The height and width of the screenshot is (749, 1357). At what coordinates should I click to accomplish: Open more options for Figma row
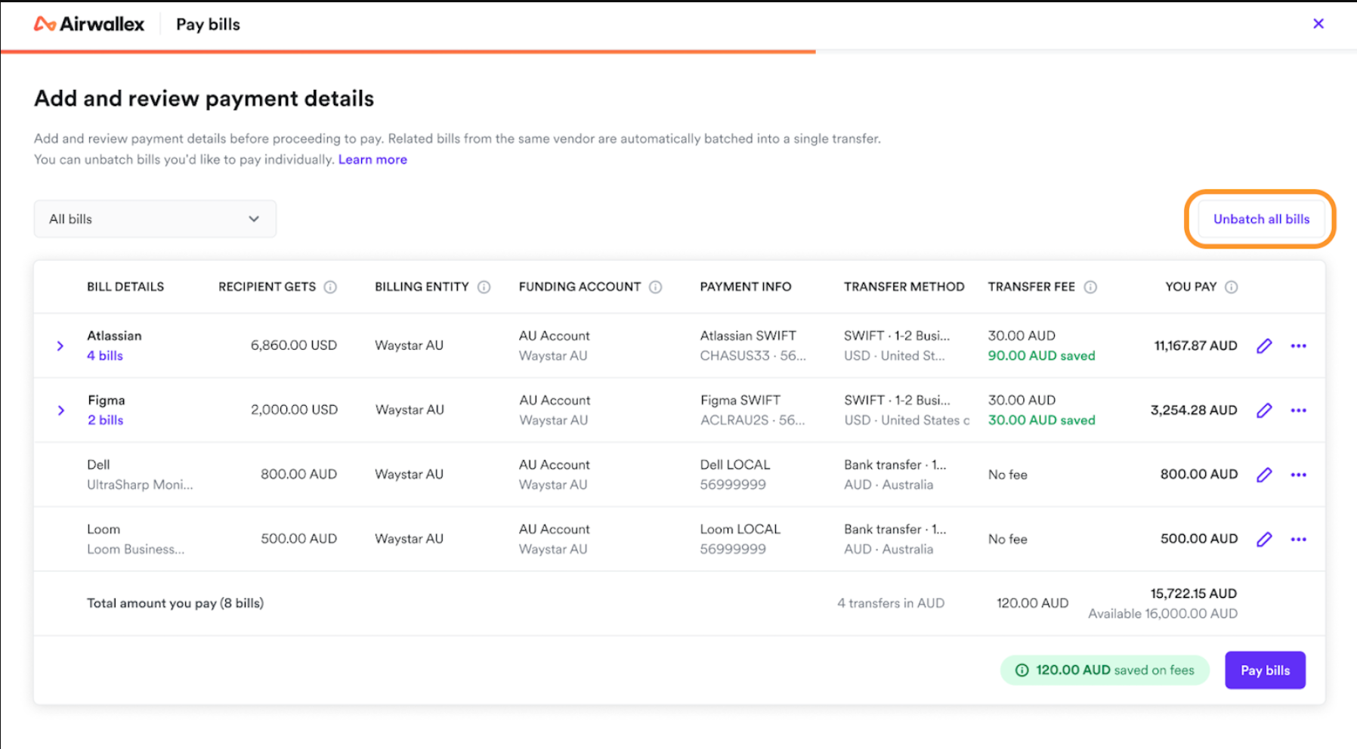(x=1299, y=410)
